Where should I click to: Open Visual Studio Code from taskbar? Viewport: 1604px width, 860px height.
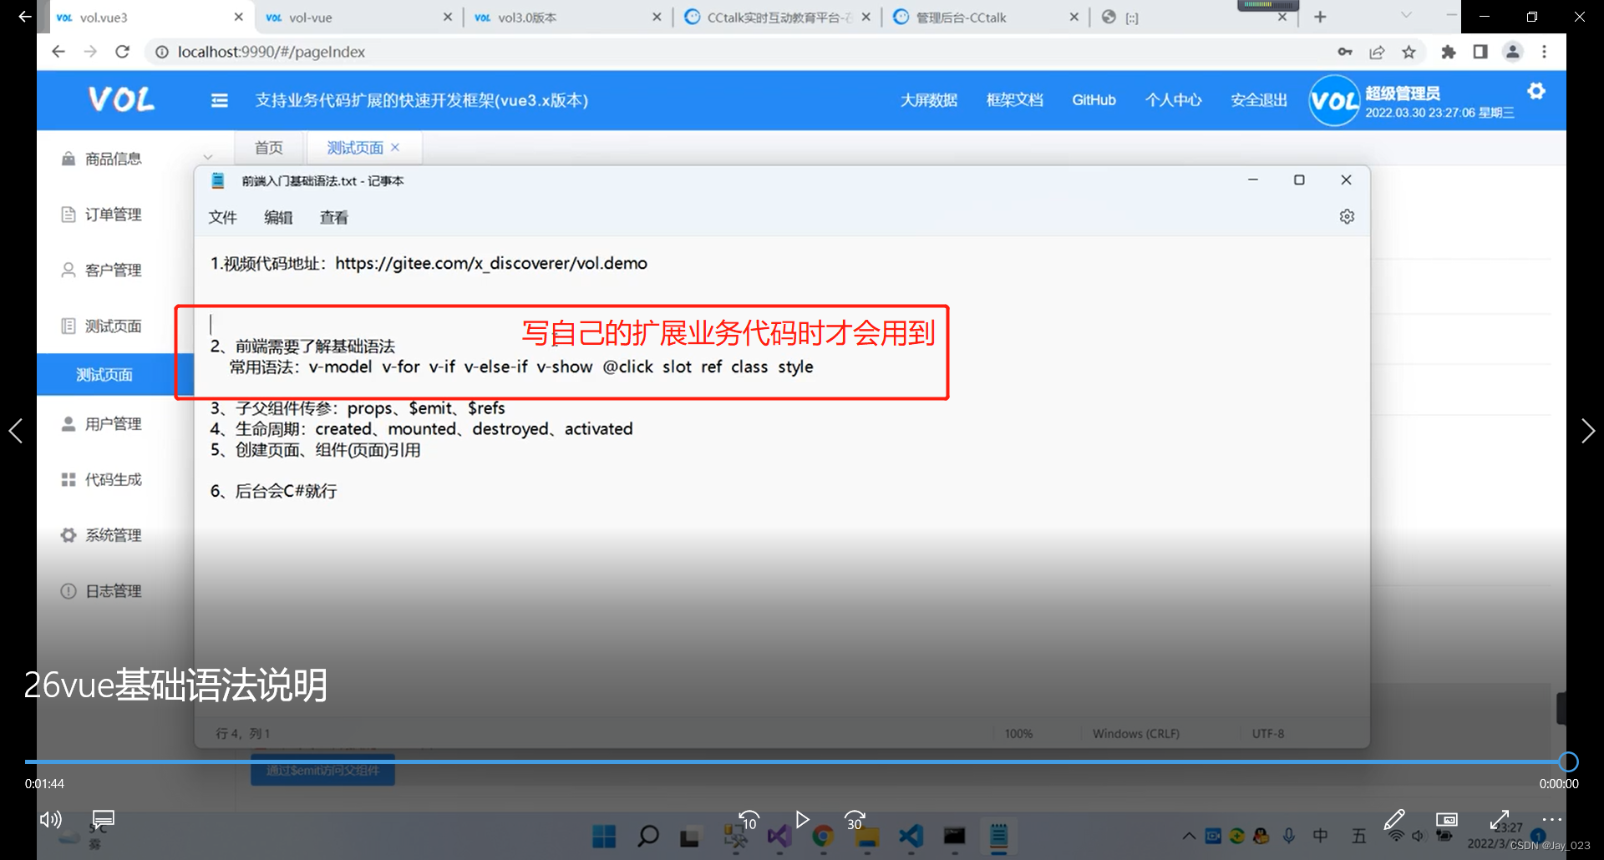911,836
